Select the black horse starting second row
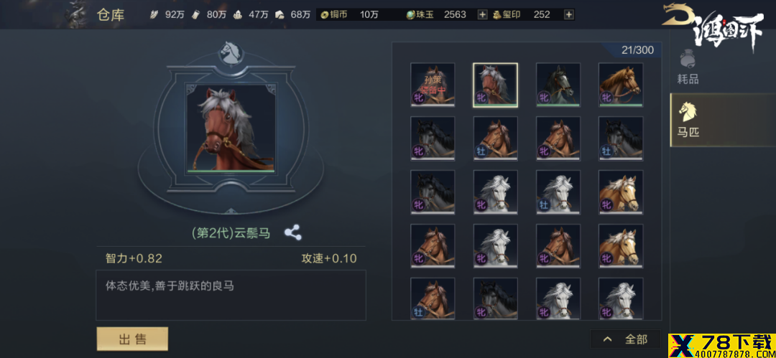 coord(433,138)
